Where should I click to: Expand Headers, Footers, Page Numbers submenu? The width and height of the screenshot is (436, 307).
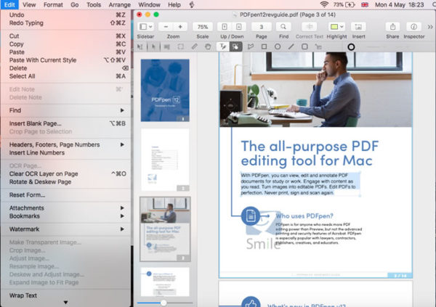click(65, 144)
